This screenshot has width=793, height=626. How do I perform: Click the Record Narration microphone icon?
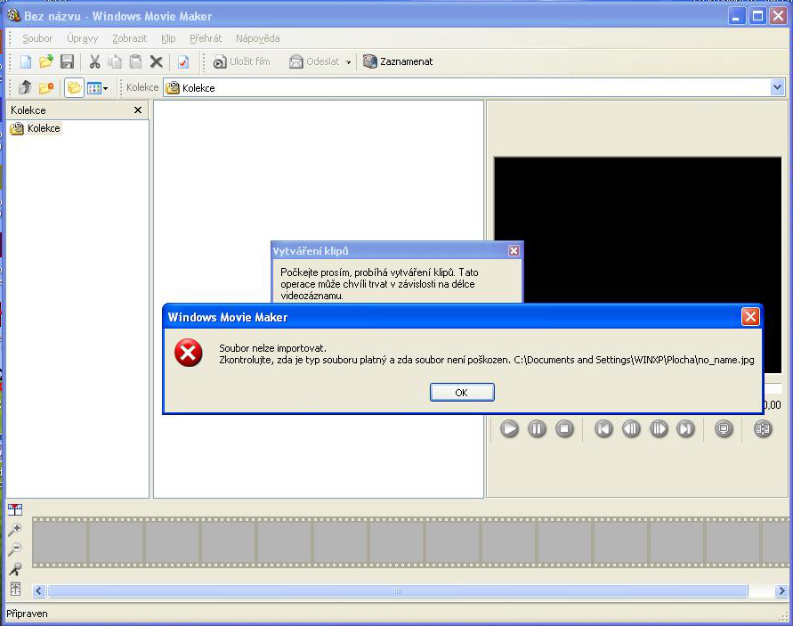pyautogui.click(x=15, y=569)
